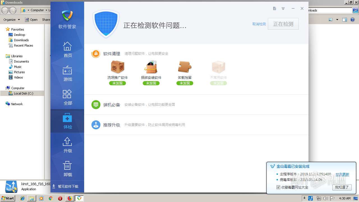Open the 装机必备 section row

coord(196,105)
